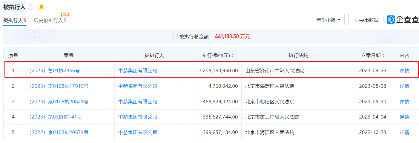Click the orange bell notification icon

(x=41, y=7)
